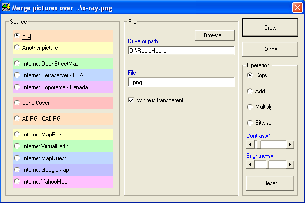Select the File source radio button
The width and height of the screenshot is (305, 203).
(17, 36)
